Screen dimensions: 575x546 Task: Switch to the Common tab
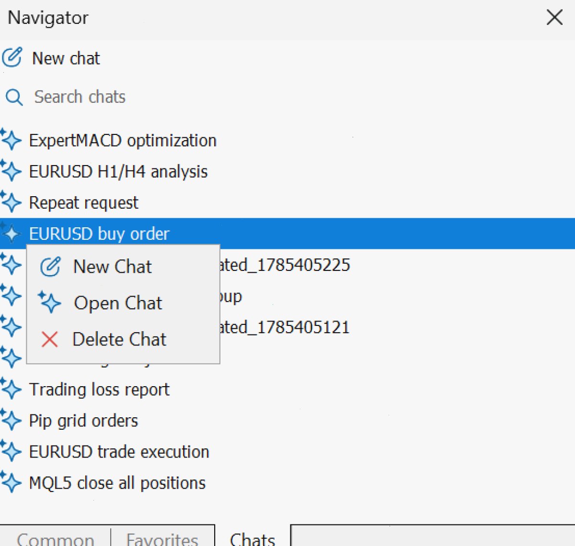click(x=56, y=538)
